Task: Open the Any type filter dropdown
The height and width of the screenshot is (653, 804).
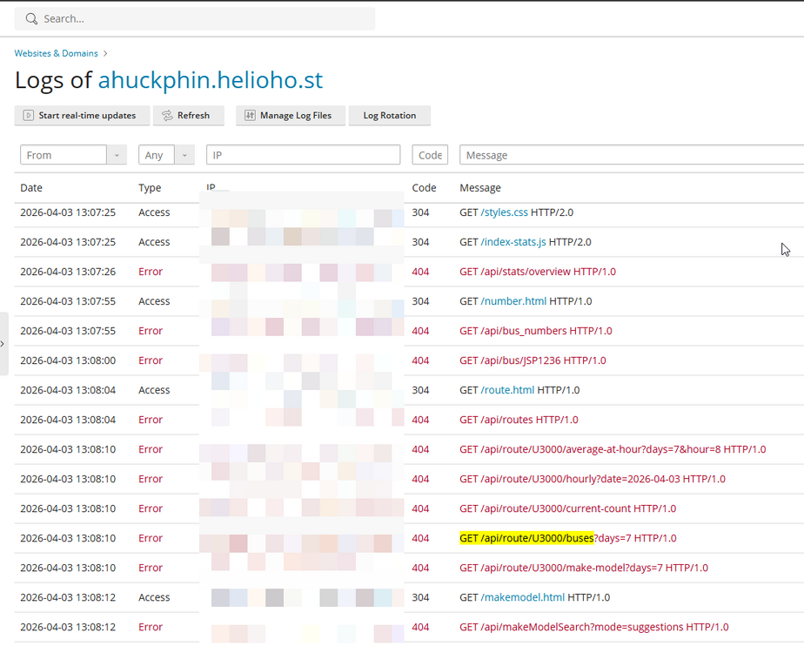Action: [184, 155]
